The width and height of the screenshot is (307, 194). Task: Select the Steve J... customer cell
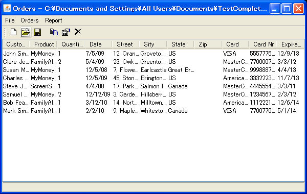click(x=16, y=86)
